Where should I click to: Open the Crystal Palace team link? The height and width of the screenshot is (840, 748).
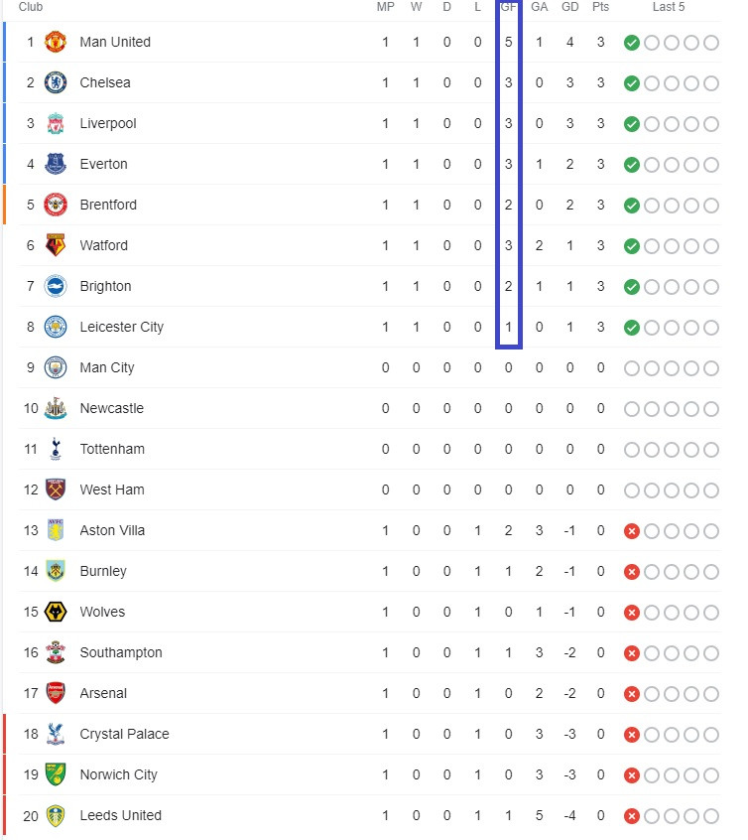pos(124,734)
